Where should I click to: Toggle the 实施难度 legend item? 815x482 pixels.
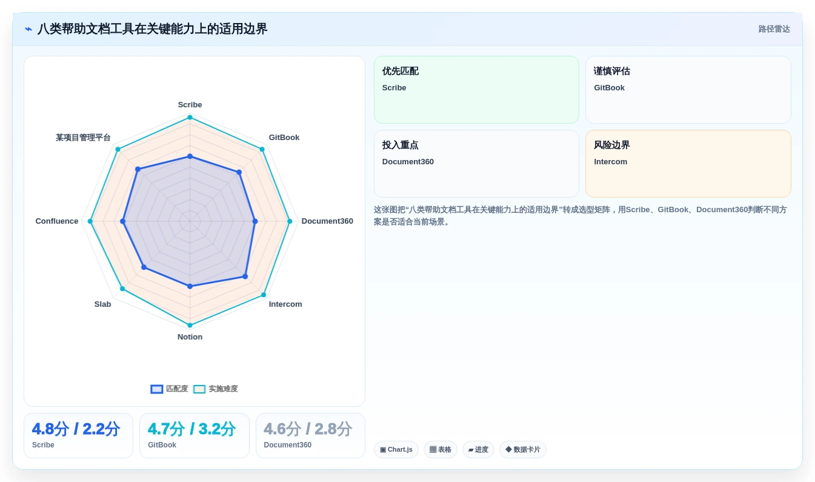[216, 389]
